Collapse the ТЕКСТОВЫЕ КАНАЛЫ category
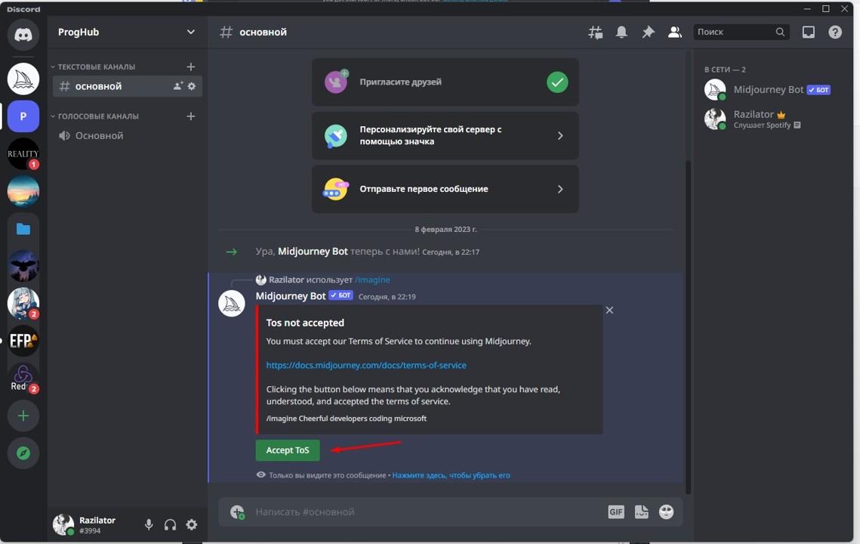Image resolution: width=860 pixels, height=544 pixels. coord(93,67)
